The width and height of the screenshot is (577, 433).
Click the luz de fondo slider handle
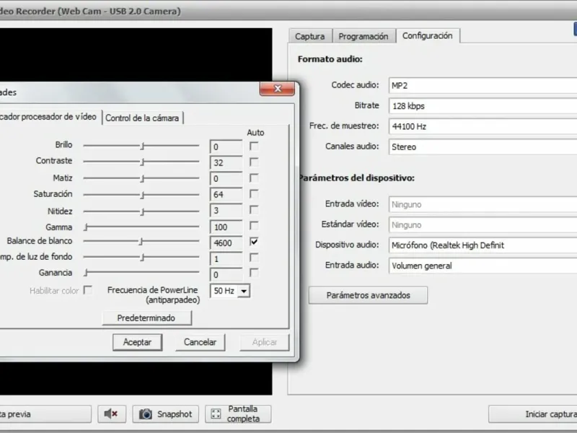[x=142, y=258]
